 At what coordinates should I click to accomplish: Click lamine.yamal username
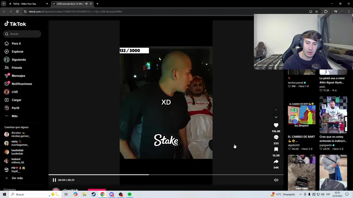(x=295, y=82)
